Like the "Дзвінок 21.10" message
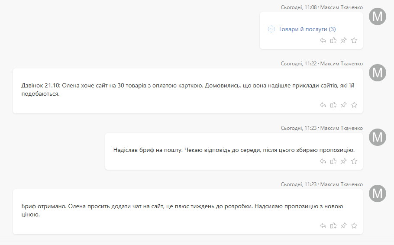Screen dimensions: 394x245 (333, 105)
